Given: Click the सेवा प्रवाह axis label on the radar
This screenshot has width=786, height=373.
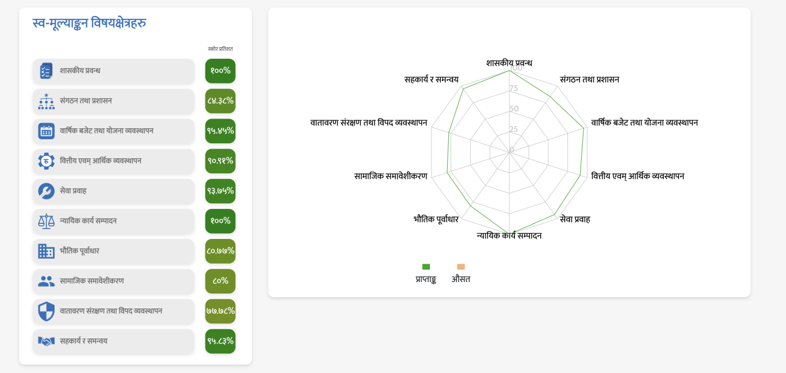Looking at the screenshot, I should coord(575,219).
